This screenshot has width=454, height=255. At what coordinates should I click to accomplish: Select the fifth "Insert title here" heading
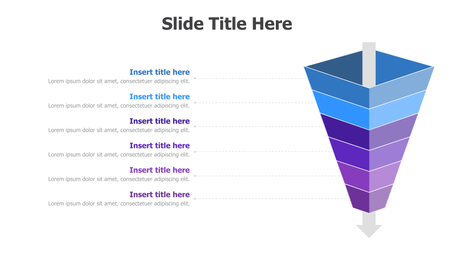tap(159, 170)
